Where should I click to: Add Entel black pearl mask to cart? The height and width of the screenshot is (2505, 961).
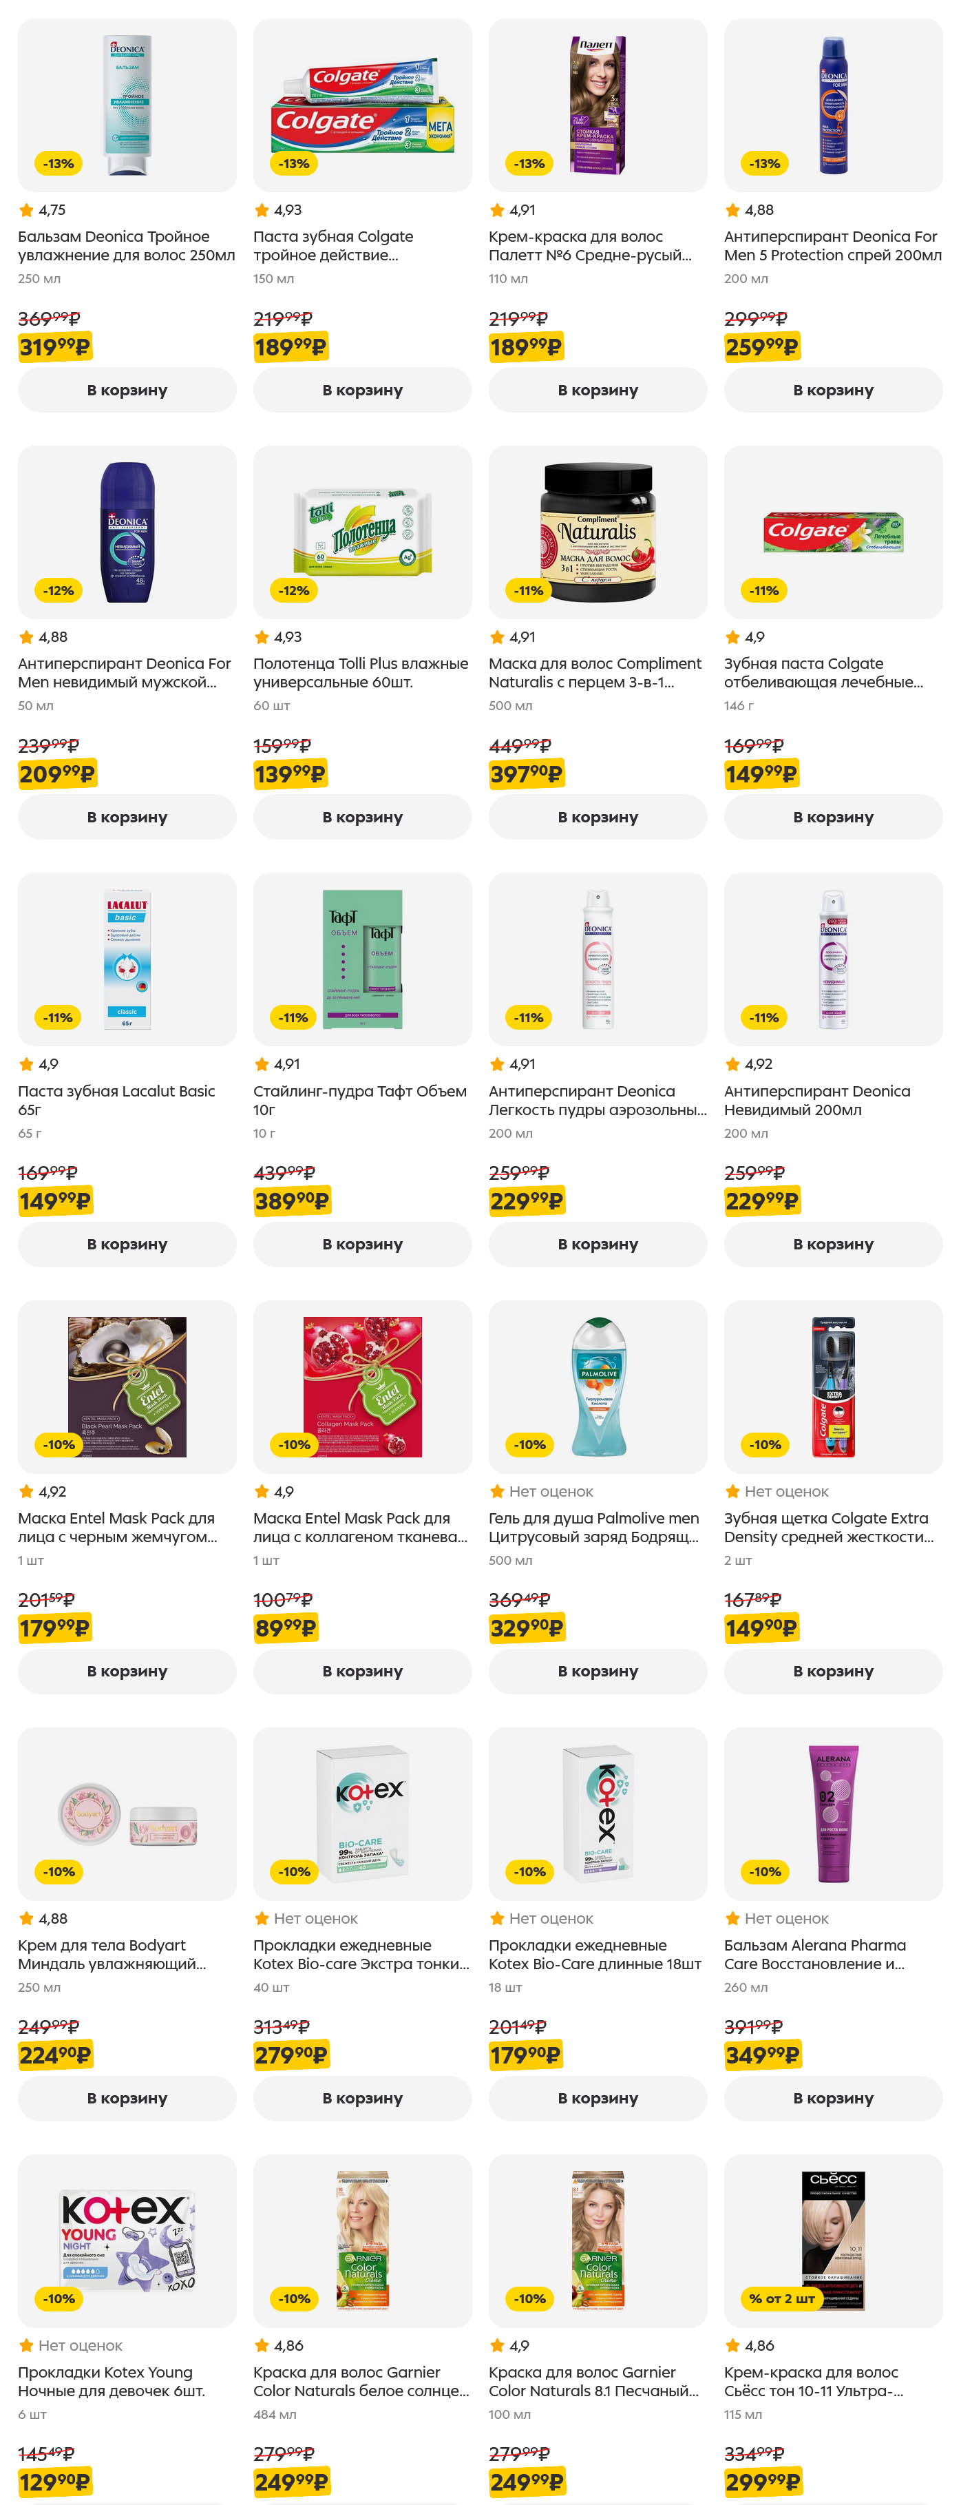click(x=126, y=1671)
